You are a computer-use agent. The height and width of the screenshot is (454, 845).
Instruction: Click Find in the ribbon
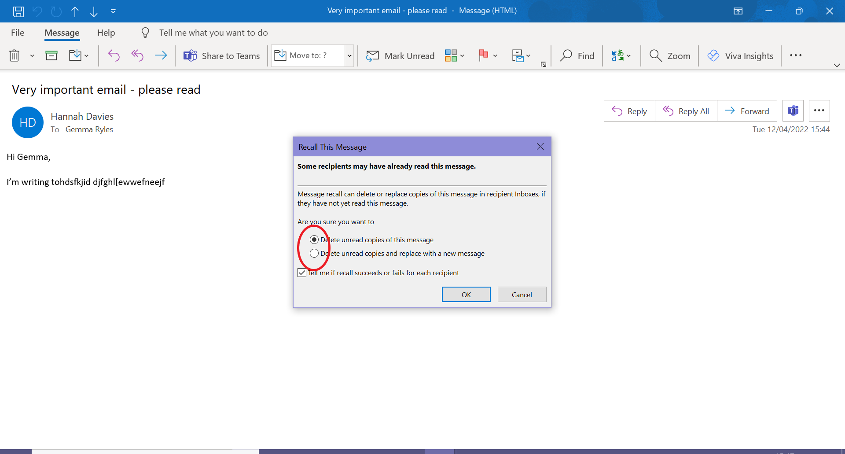577,56
